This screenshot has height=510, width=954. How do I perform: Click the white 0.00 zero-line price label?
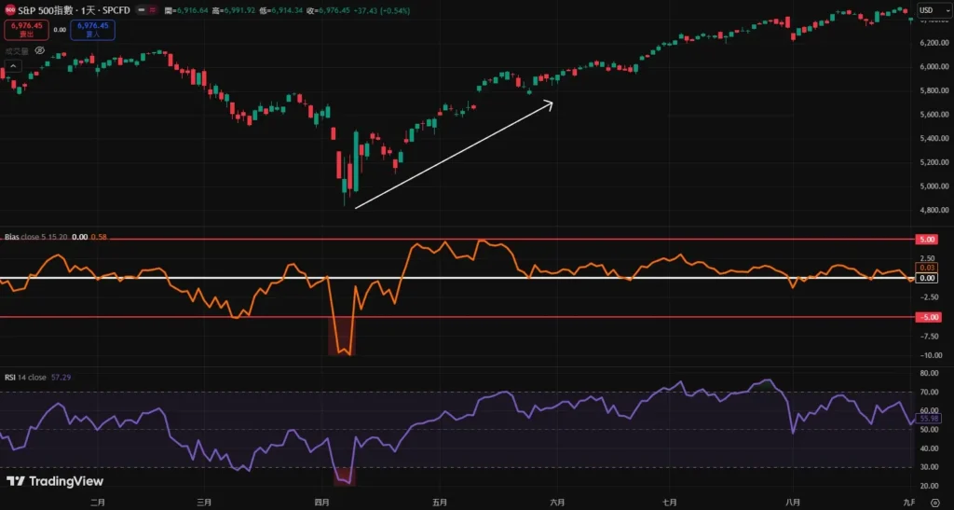[x=928, y=278]
